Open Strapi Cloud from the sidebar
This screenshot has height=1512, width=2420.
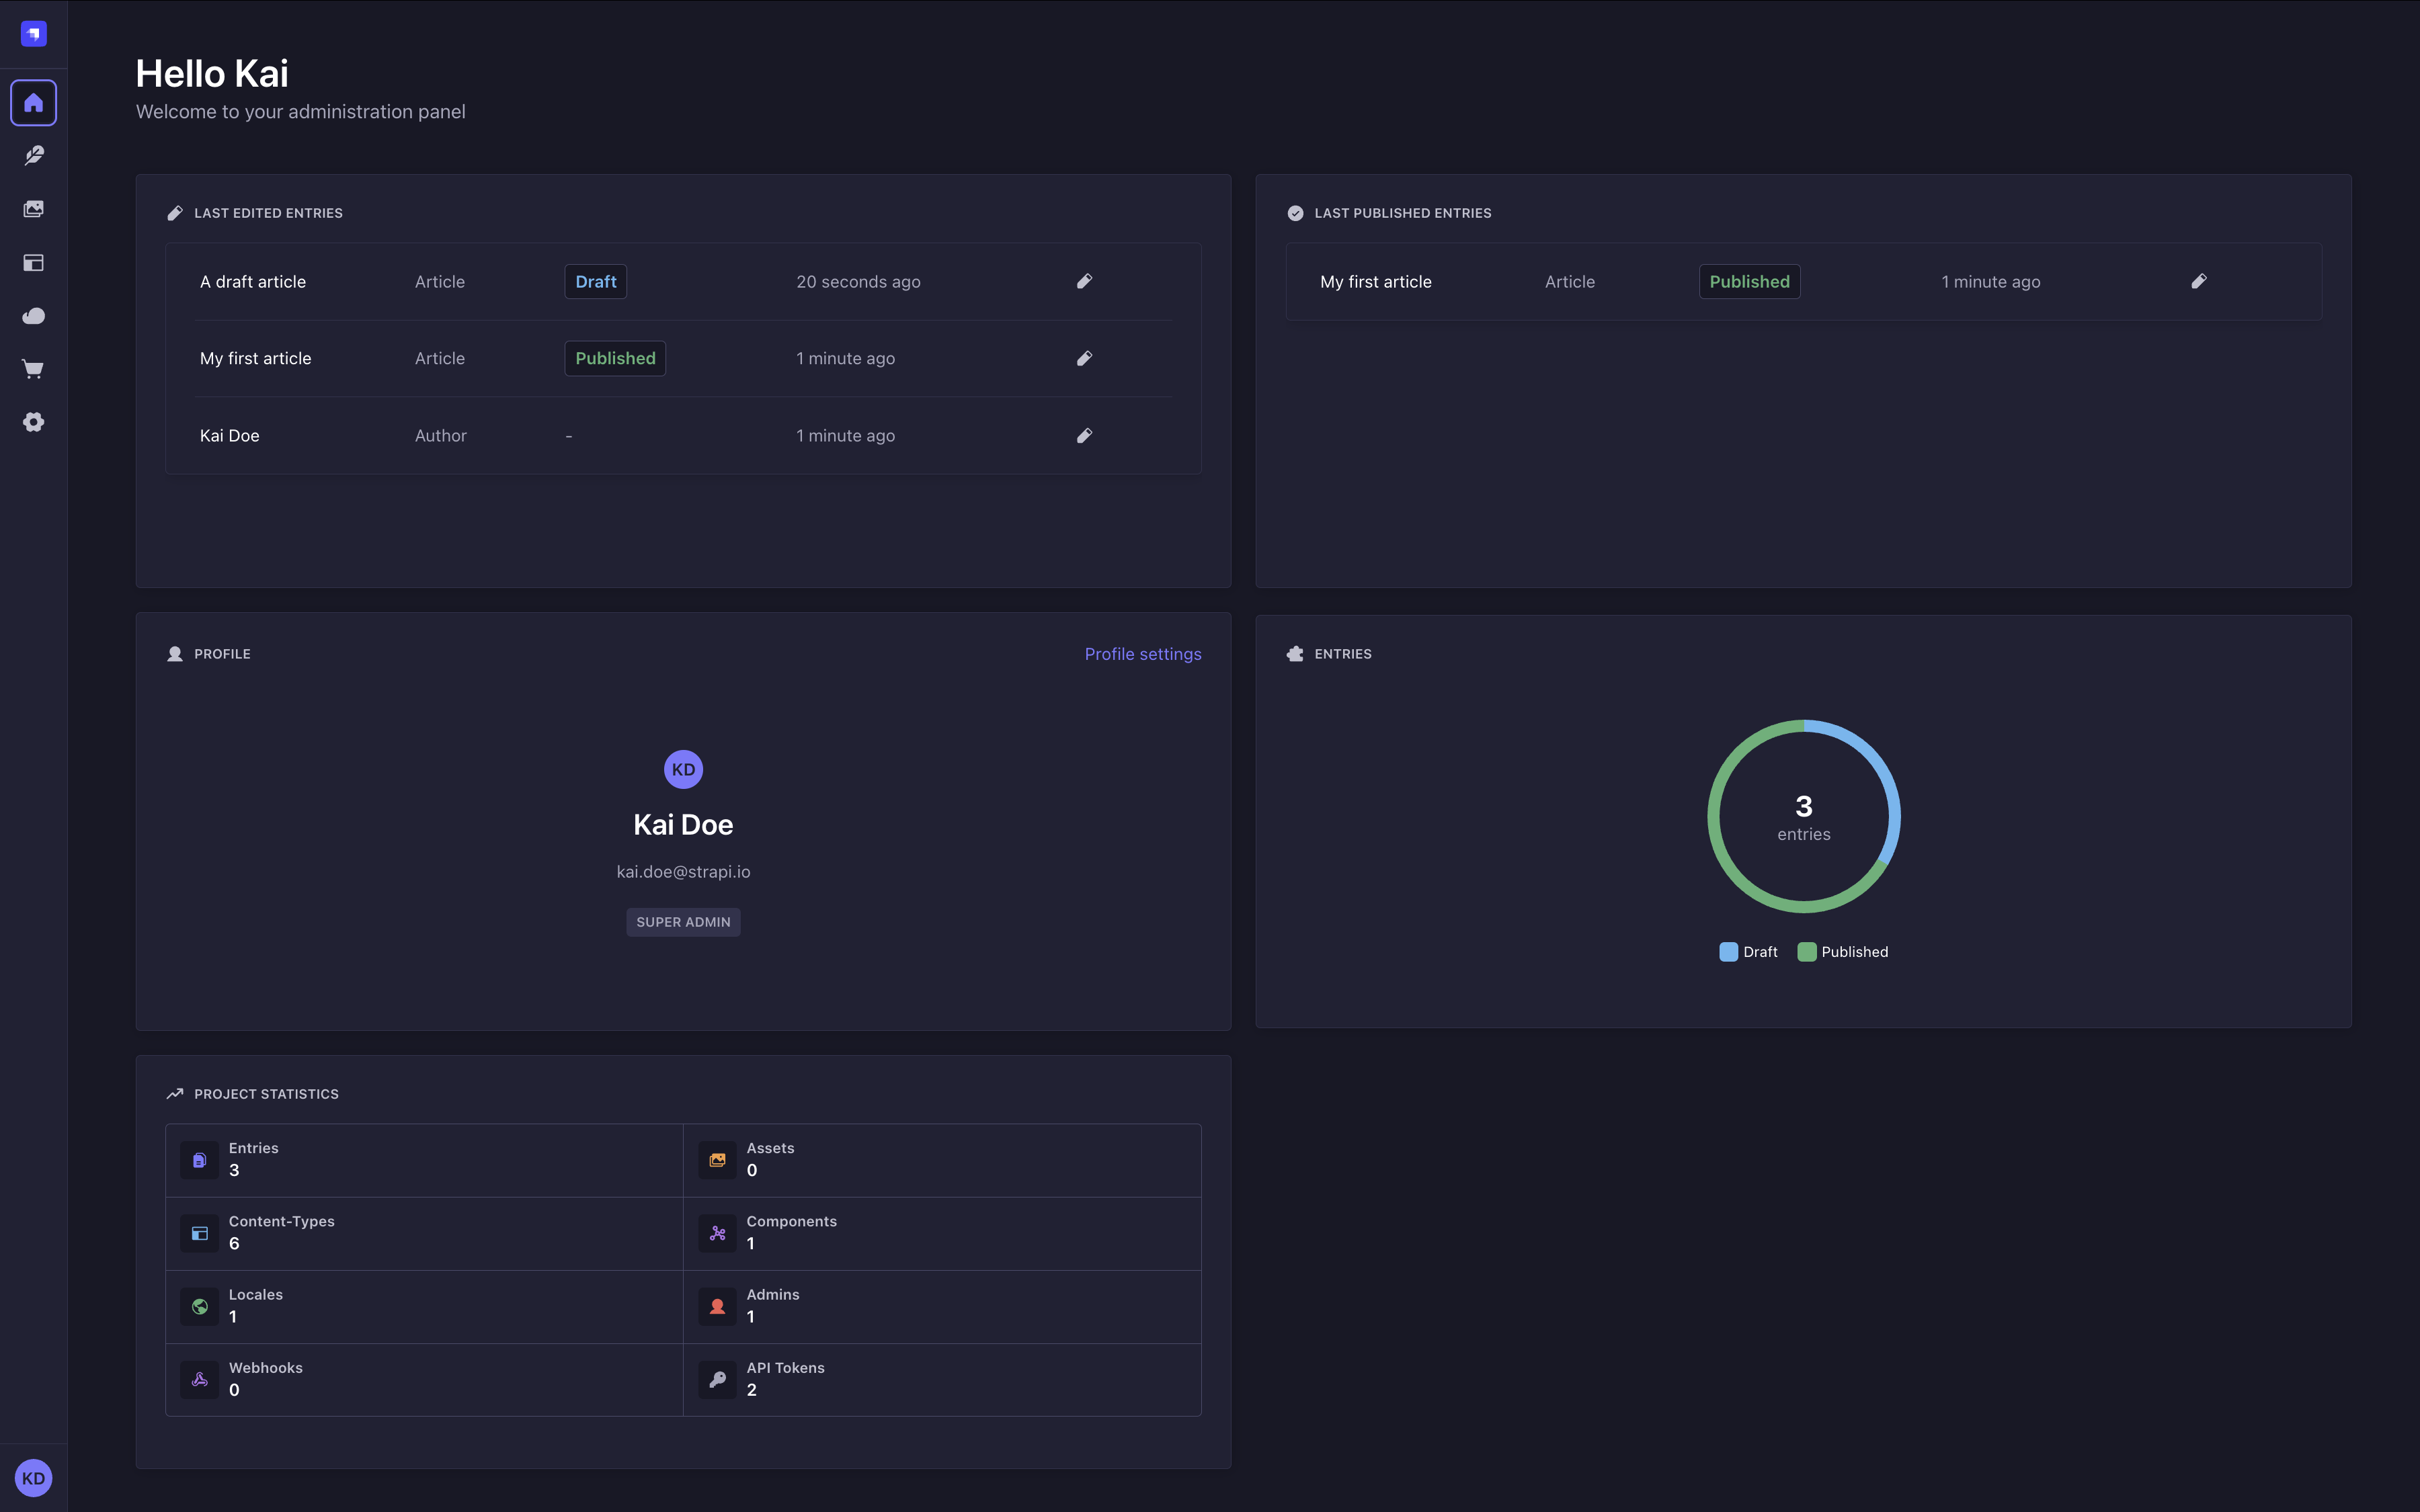pos(33,315)
